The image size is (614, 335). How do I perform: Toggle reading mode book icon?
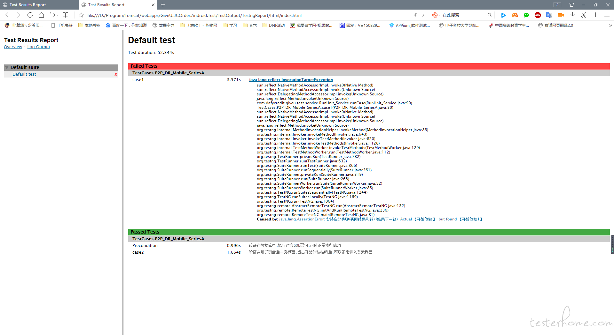[x=66, y=15]
